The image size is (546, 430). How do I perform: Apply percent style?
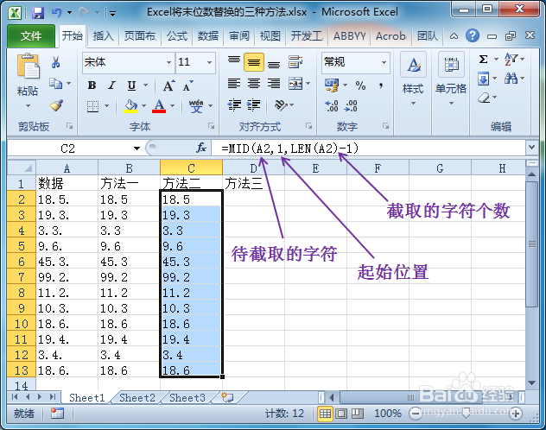tap(360, 85)
